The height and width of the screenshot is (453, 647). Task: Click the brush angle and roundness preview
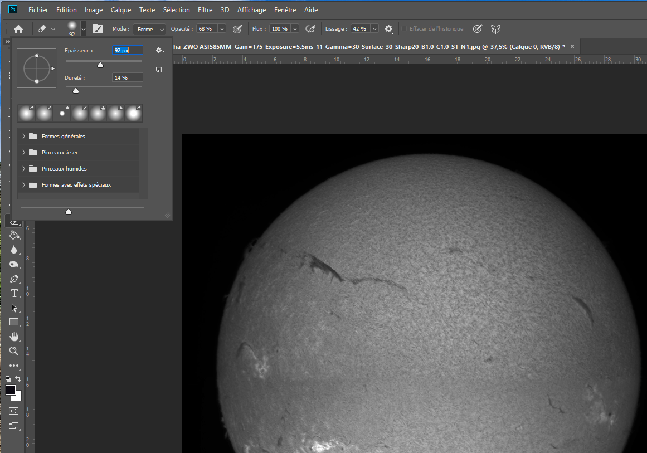tap(36, 69)
